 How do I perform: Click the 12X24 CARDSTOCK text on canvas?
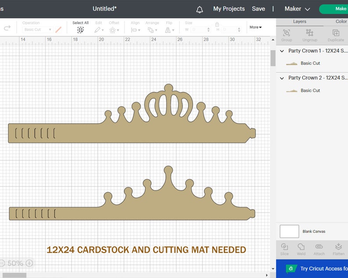pyautogui.click(x=146, y=250)
